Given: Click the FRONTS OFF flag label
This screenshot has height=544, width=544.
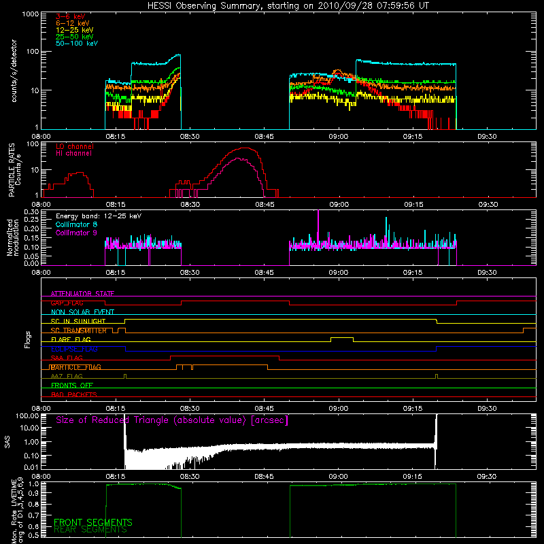Looking at the screenshot, I should point(72,385).
